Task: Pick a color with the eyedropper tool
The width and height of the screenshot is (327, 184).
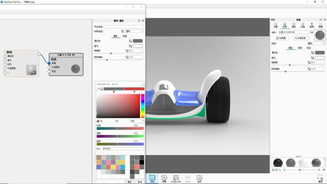Action: [x=98, y=89]
